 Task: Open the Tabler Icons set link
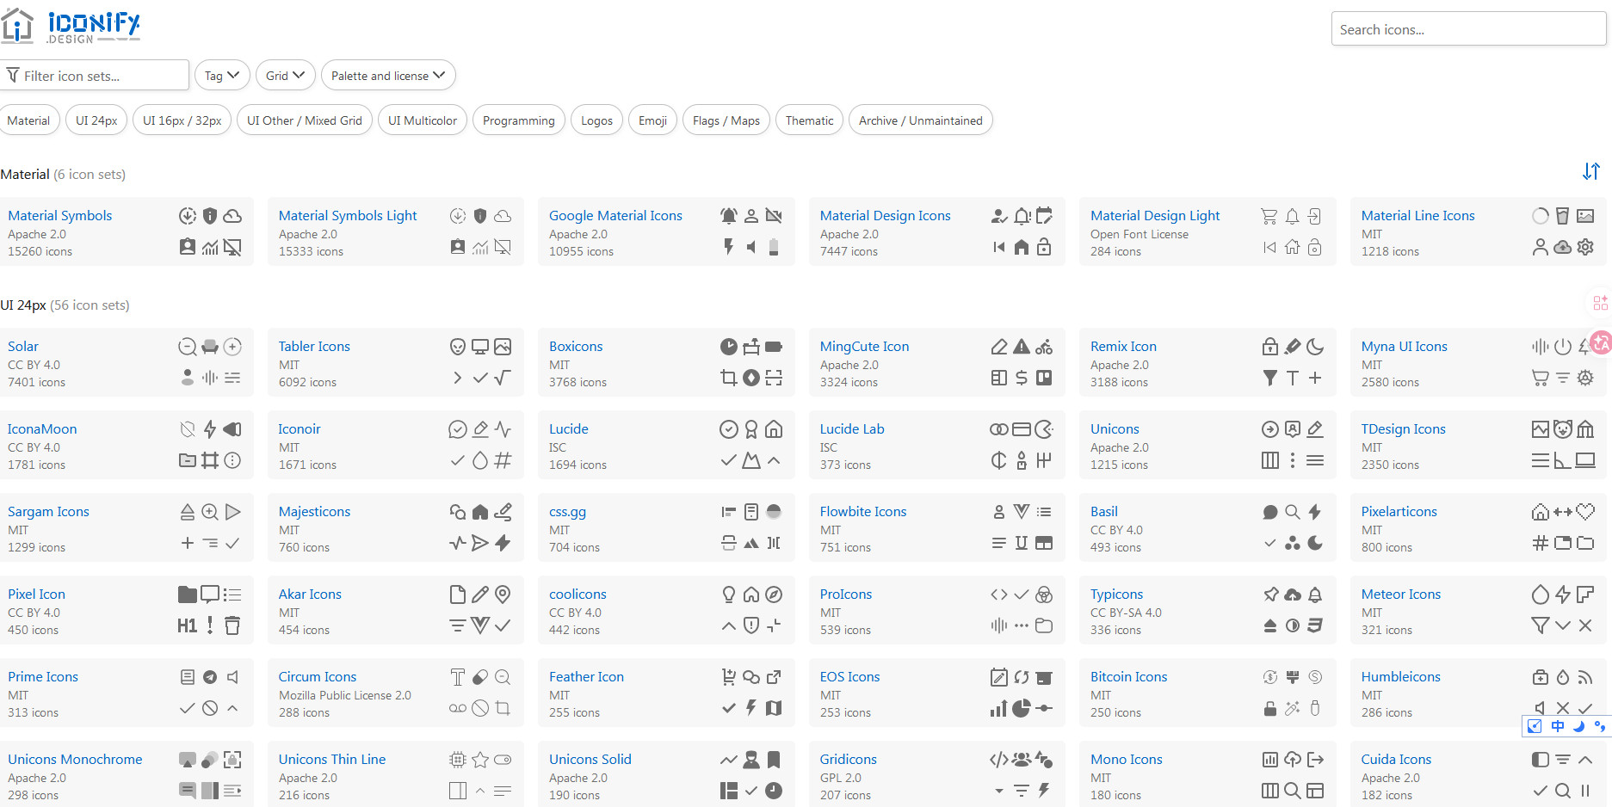[x=314, y=347]
